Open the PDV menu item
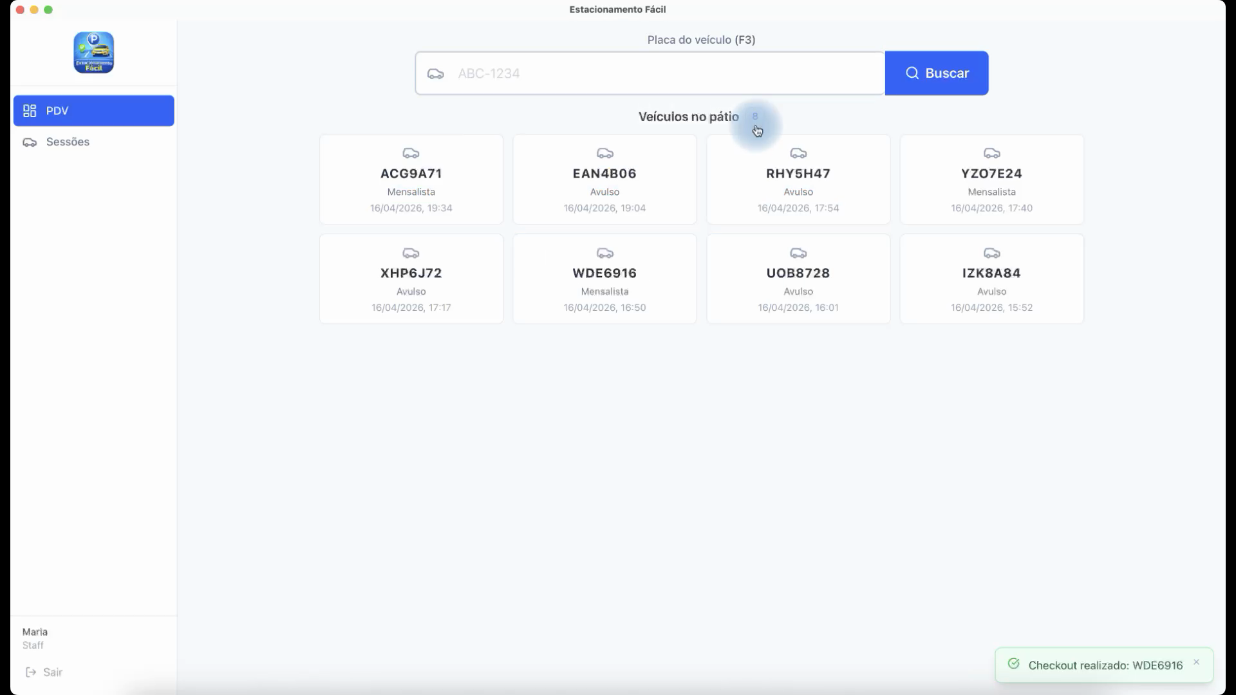The image size is (1236, 695). tap(93, 111)
